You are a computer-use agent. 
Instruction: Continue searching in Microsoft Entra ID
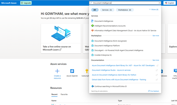111,86
